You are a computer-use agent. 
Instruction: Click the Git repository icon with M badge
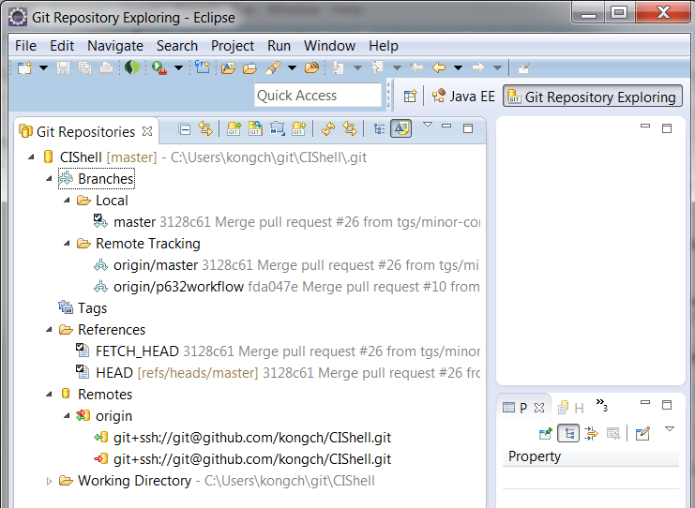tap(277, 129)
